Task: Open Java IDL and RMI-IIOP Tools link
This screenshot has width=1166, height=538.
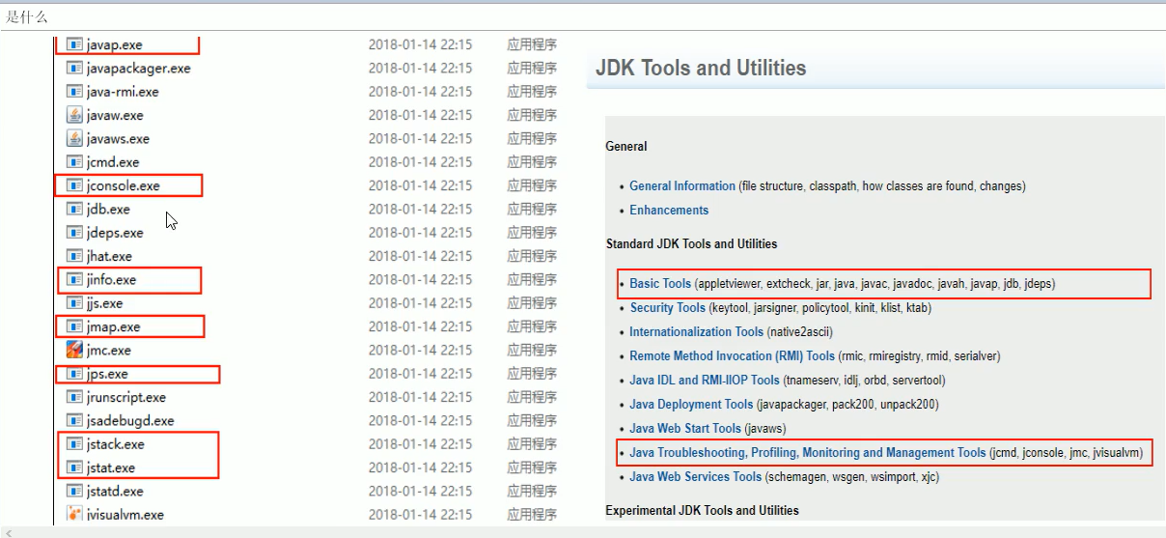Action: 705,380
